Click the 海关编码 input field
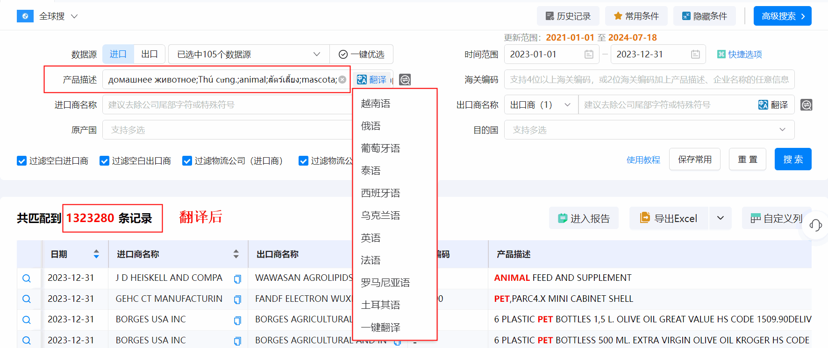Image resolution: width=828 pixels, height=348 pixels. (649, 80)
